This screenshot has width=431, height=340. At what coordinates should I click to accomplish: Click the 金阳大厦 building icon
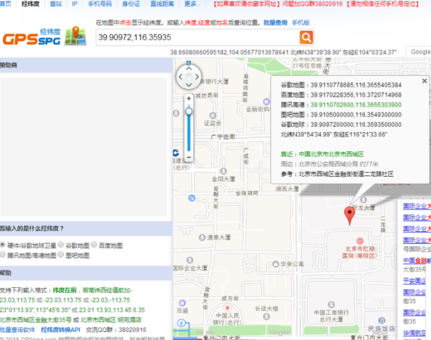(x=224, y=171)
